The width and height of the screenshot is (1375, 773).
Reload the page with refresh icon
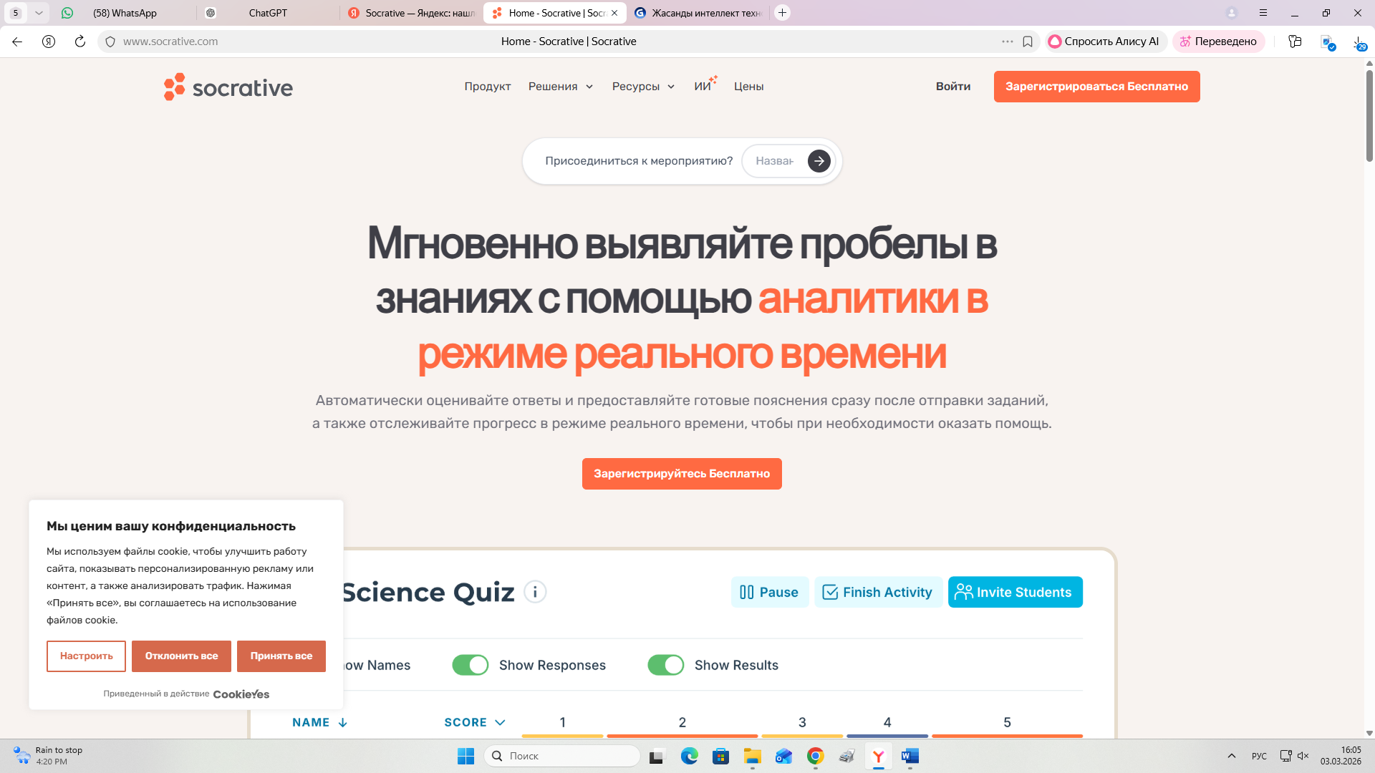tap(80, 42)
